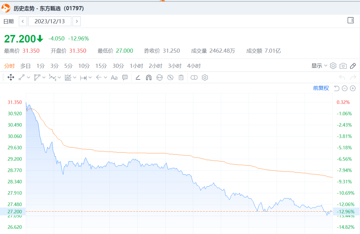Go to the previous date
The height and width of the screenshot is (234, 360).
point(23,21)
